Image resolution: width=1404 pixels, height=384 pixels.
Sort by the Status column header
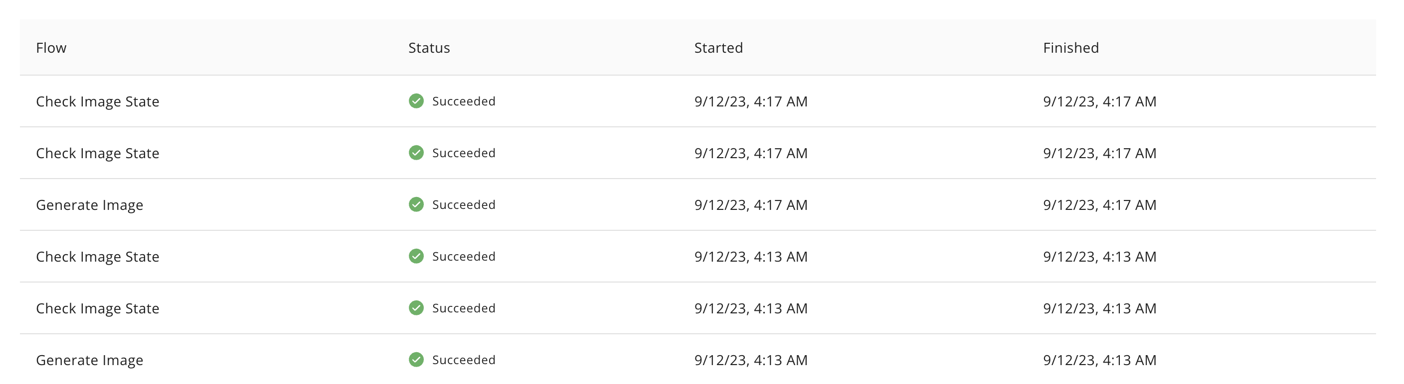coord(429,48)
